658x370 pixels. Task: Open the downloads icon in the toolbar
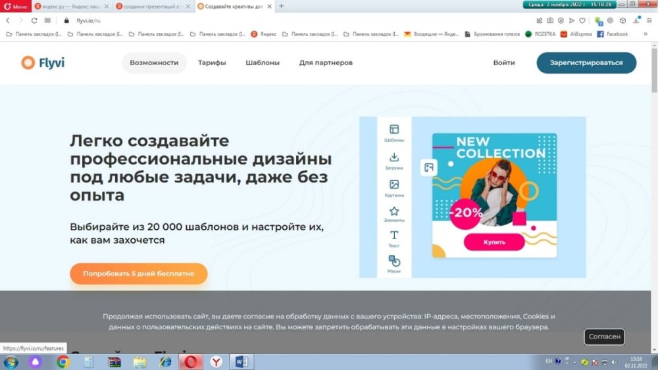pyautogui.click(x=636, y=20)
